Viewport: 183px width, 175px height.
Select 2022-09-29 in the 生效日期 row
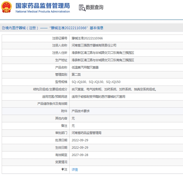pyautogui.click(x=80, y=148)
